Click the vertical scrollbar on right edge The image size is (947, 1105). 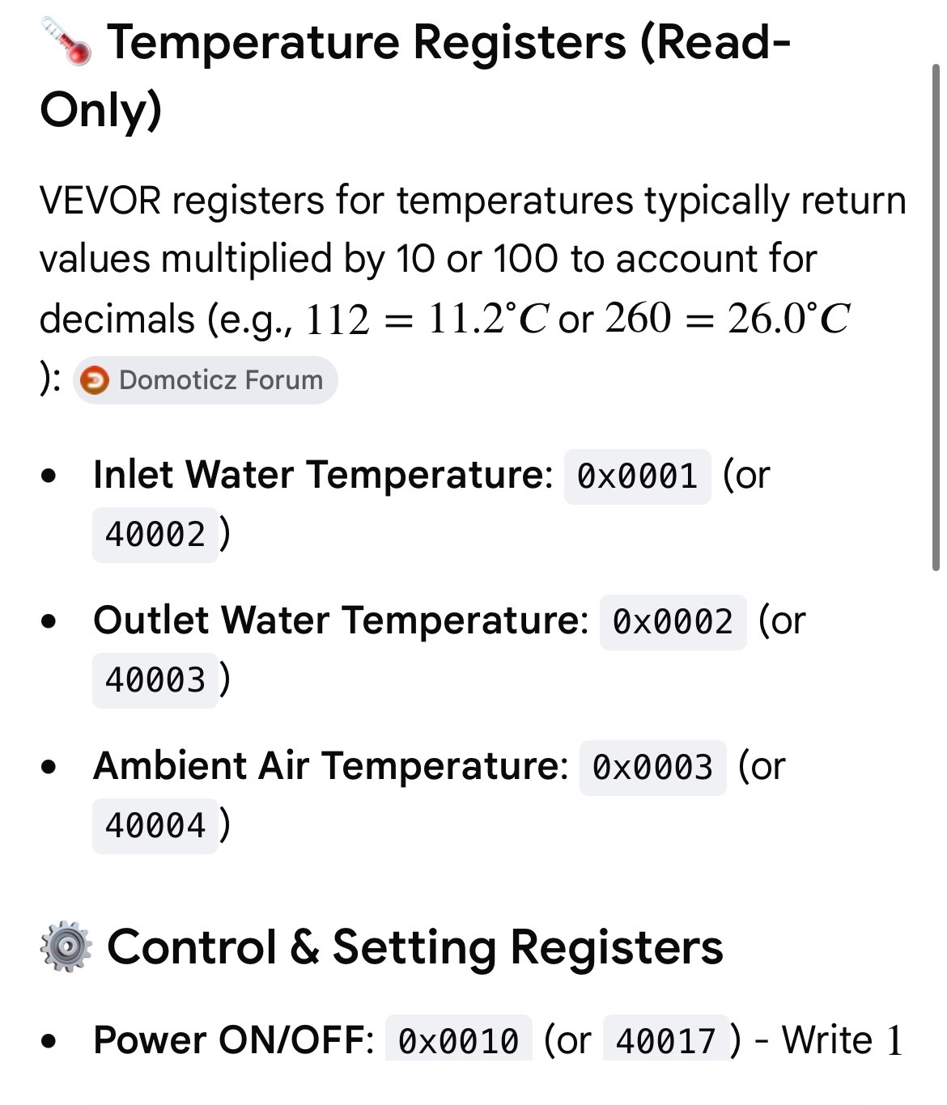[936, 317]
